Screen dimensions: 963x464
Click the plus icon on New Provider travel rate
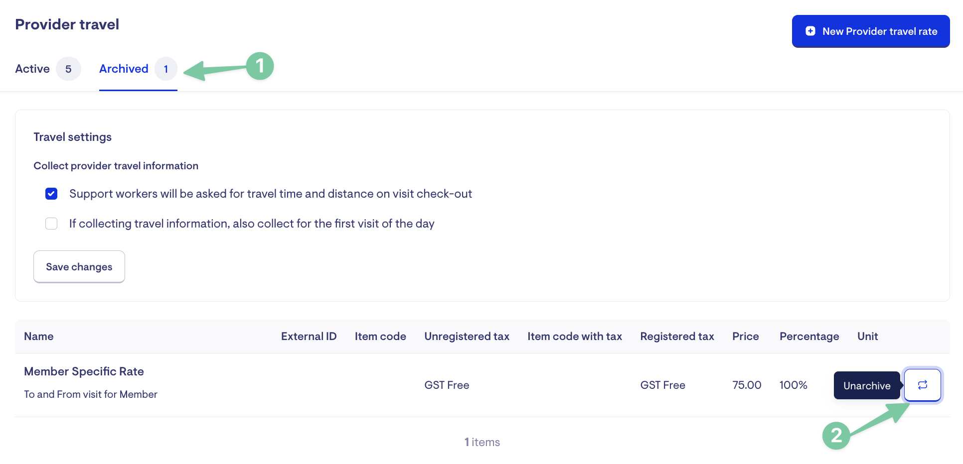click(810, 31)
